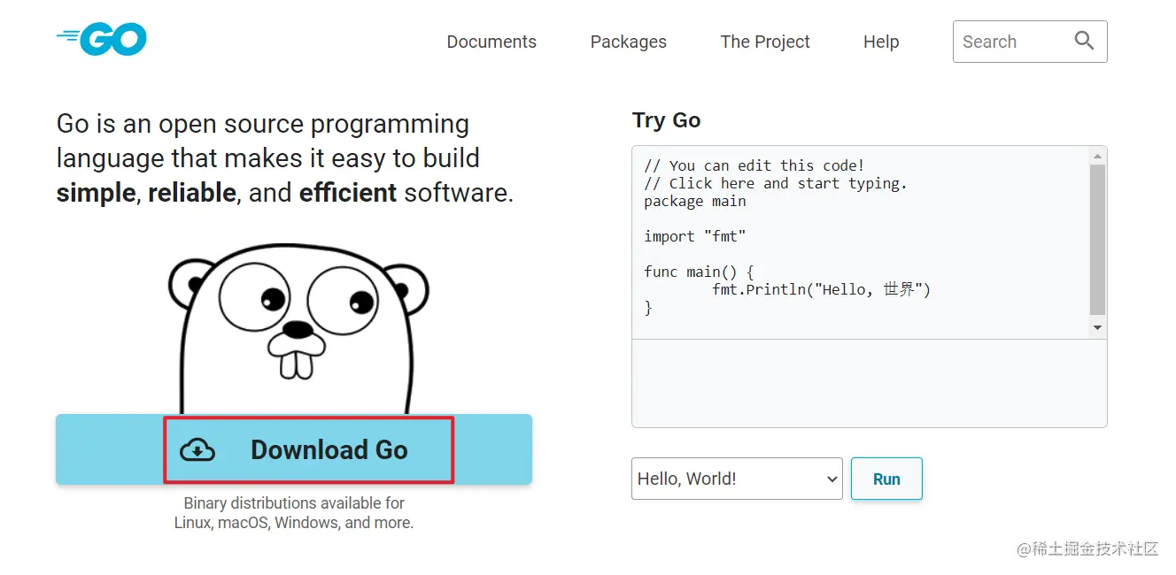Open the Documents menu item
1176x575 pixels.
491,42
